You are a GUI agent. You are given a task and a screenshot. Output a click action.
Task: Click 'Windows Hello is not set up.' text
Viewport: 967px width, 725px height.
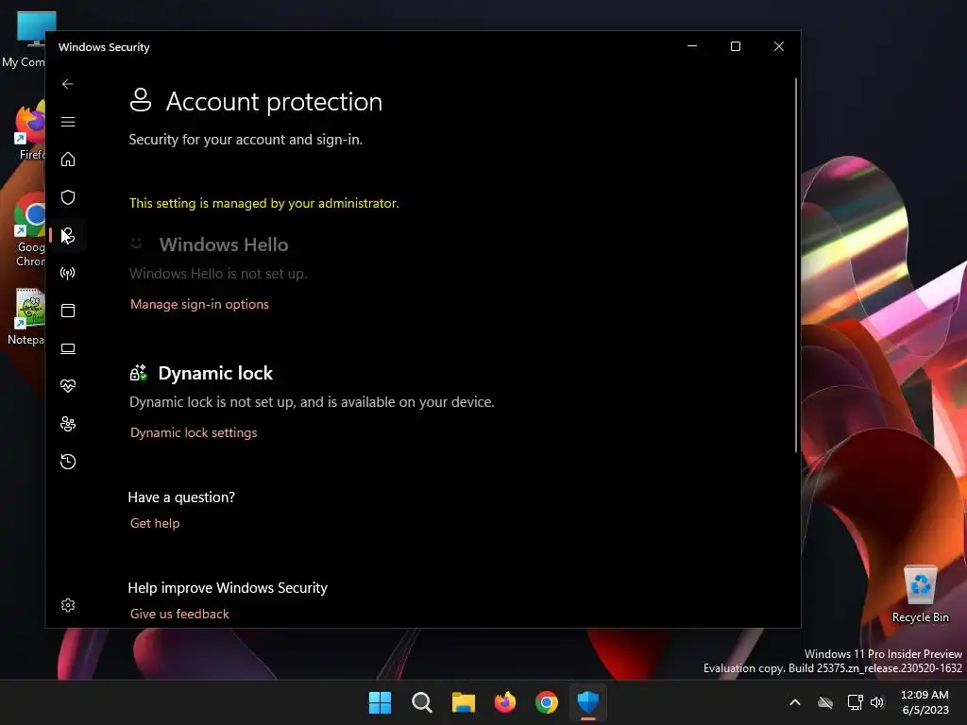pyautogui.click(x=218, y=274)
